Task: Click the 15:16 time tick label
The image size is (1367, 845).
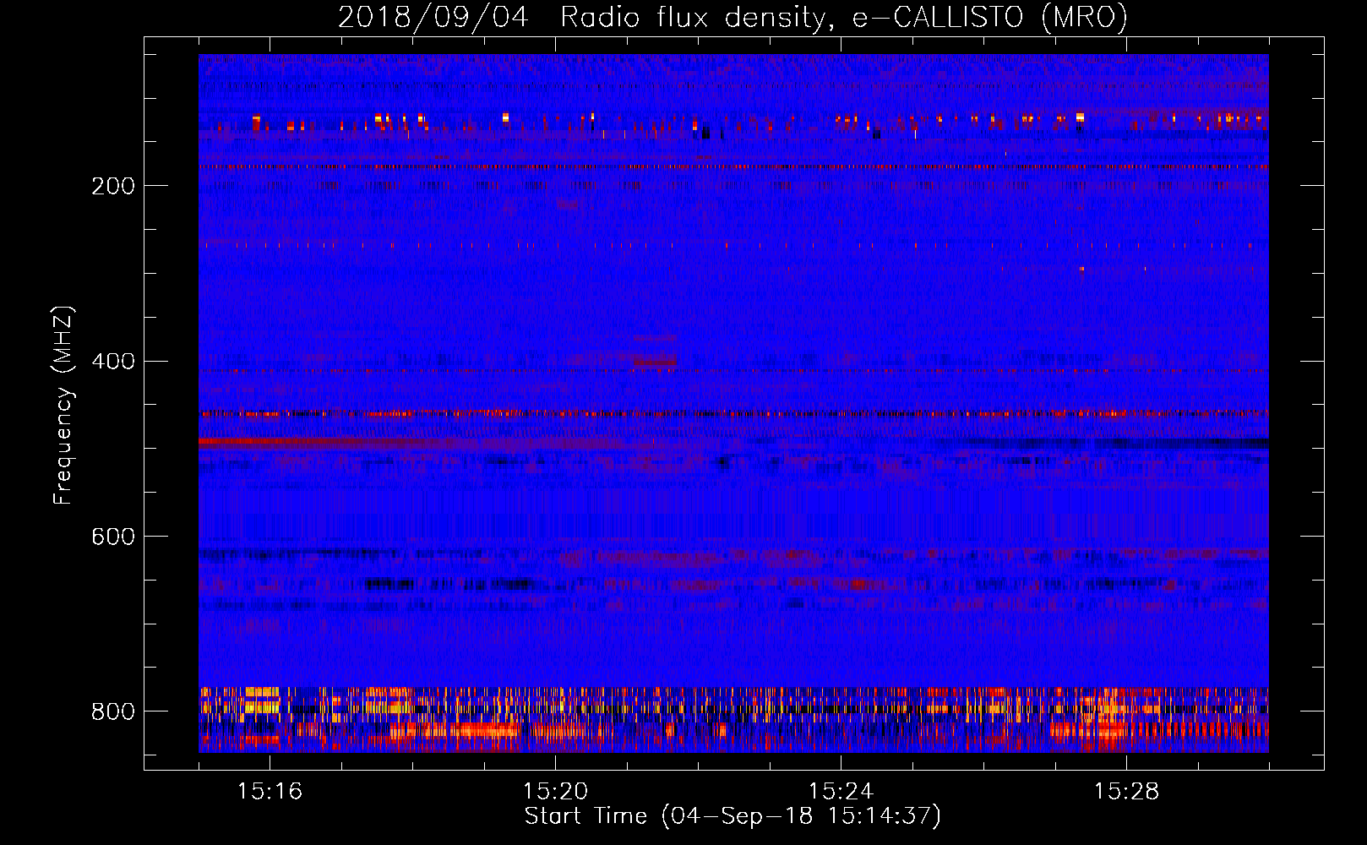Action: coord(270,792)
